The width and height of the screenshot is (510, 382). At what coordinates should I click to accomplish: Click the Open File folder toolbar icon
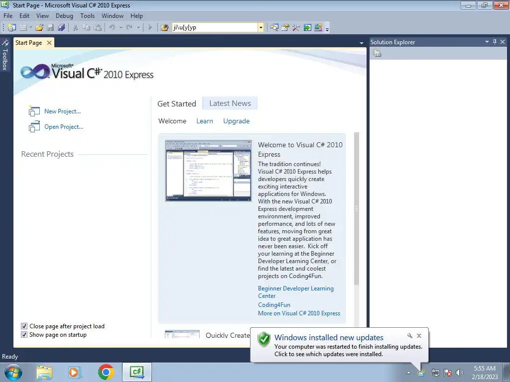pos(39,28)
